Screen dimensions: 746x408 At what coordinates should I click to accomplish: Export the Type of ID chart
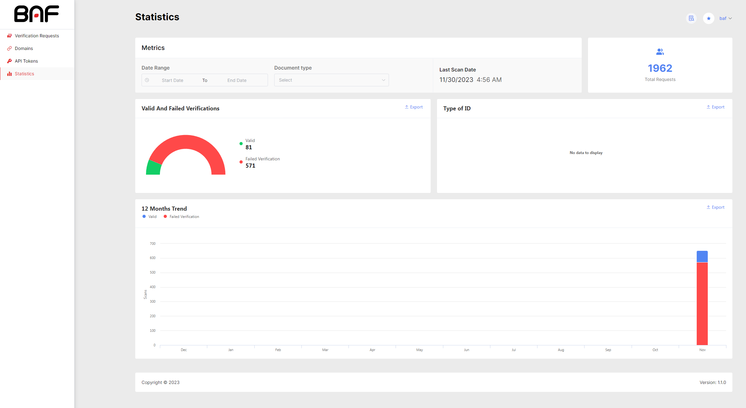(x=715, y=107)
